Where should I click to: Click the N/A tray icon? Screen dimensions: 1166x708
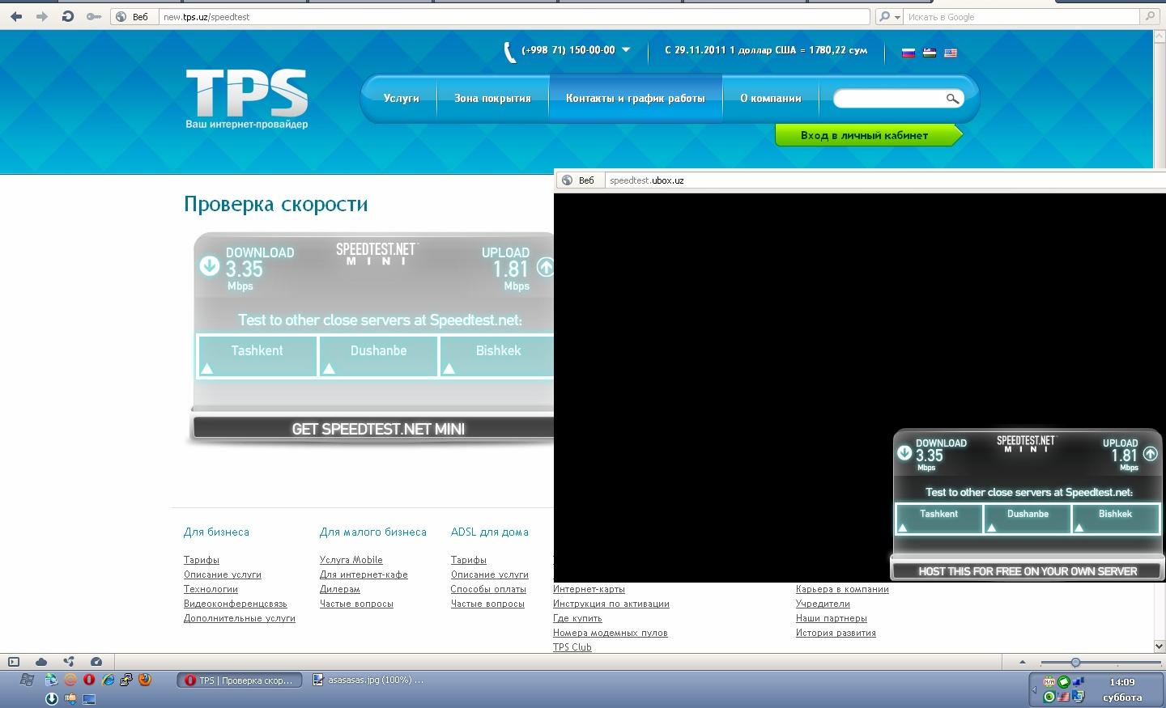pos(1049,682)
